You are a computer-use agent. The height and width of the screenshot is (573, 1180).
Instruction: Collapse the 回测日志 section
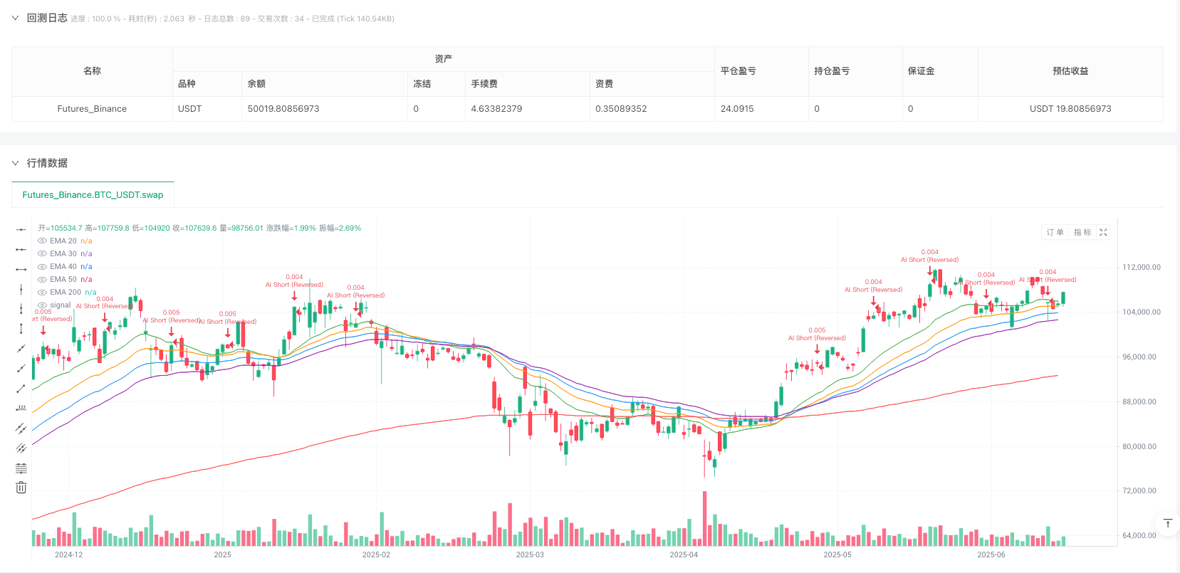click(16, 19)
